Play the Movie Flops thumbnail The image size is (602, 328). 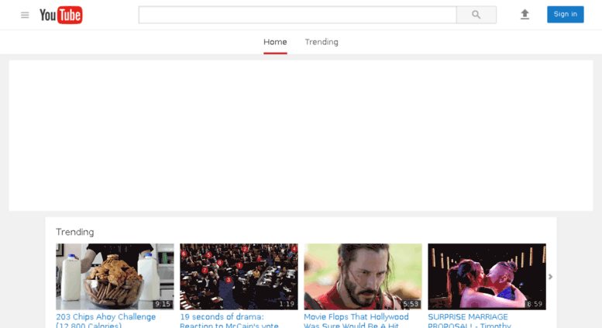(363, 277)
